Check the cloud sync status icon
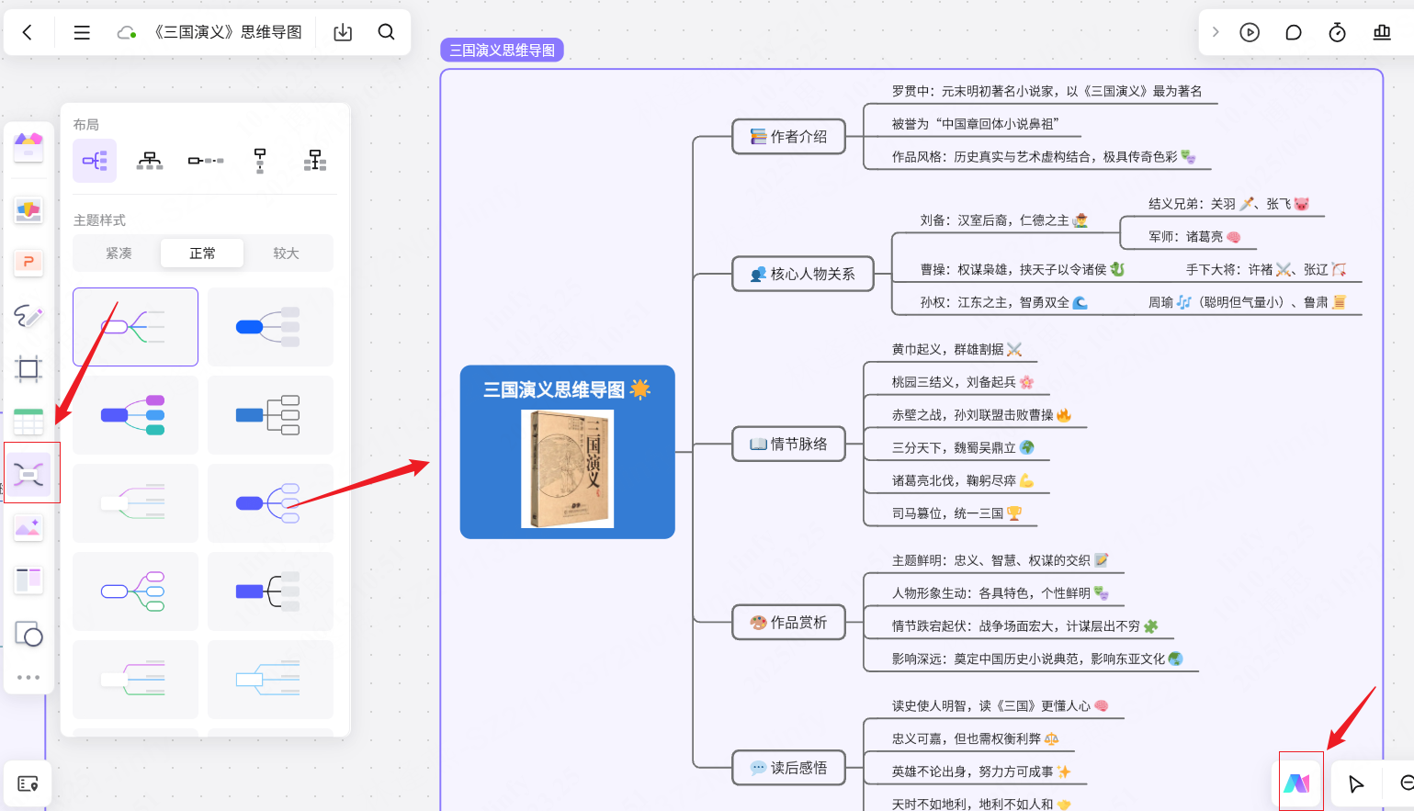 [x=127, y=33]
